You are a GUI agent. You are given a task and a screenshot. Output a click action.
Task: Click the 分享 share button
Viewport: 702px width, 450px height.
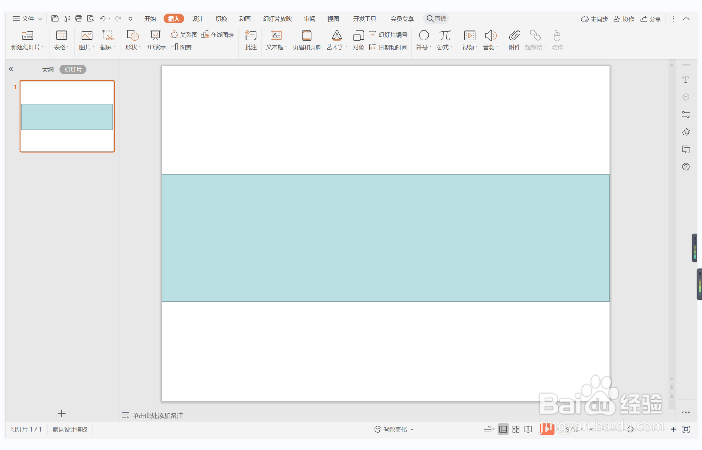point(651,19)
